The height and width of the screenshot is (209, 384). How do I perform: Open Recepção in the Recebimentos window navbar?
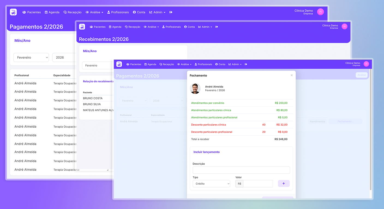pos(133,27)
